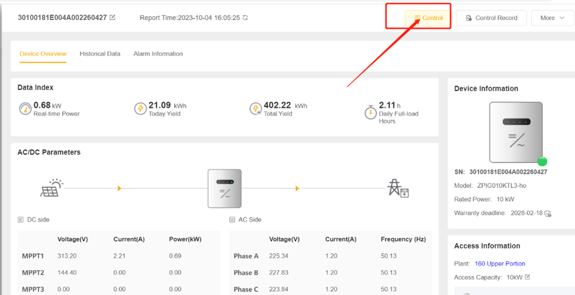Click the Daily Full-load Hours stopwatch icon
Viewport: 575px width, 295px height.
click(370, 112)
